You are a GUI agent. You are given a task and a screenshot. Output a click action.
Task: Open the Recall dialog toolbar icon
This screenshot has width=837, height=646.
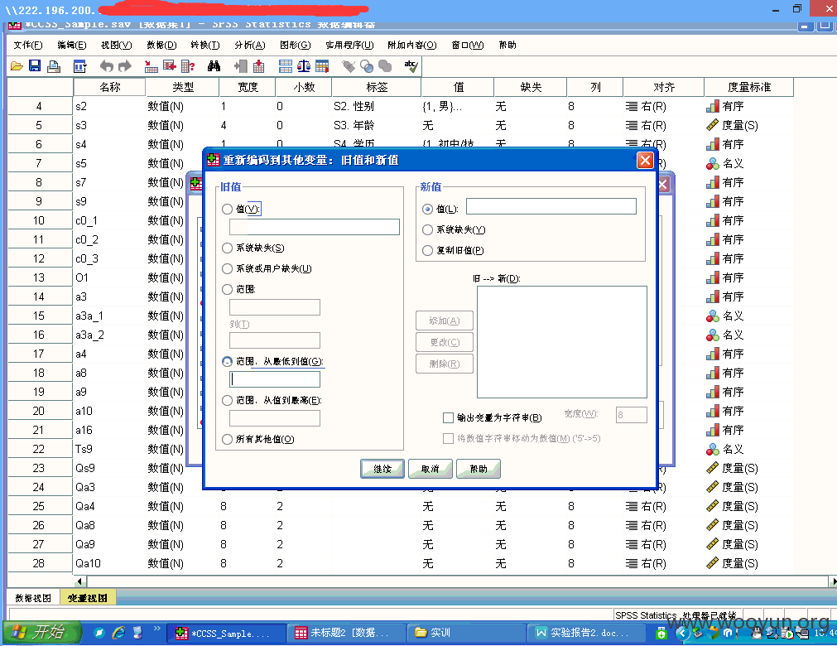tap(80, 66)
